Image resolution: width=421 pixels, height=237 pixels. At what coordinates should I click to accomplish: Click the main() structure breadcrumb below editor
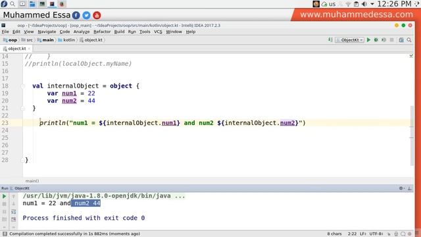click(x=32, y=181)
